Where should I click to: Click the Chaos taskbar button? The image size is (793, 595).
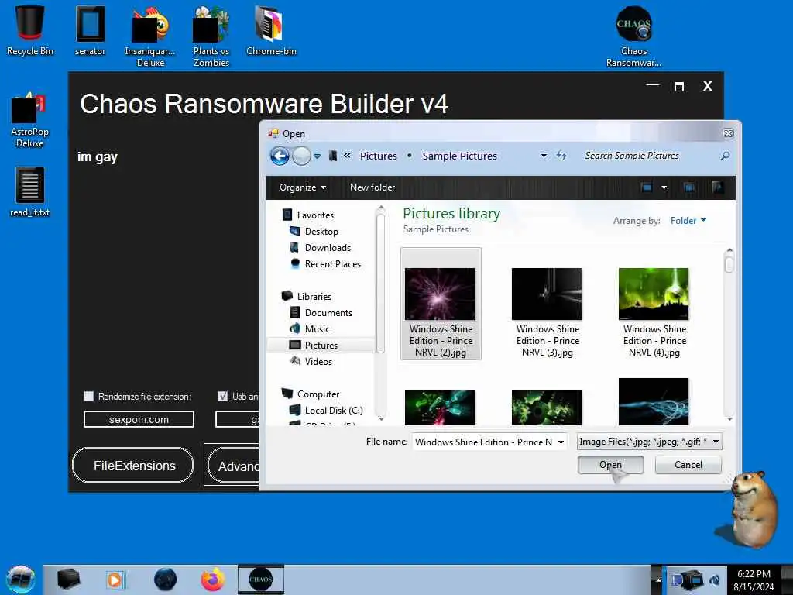pos(261,580)
